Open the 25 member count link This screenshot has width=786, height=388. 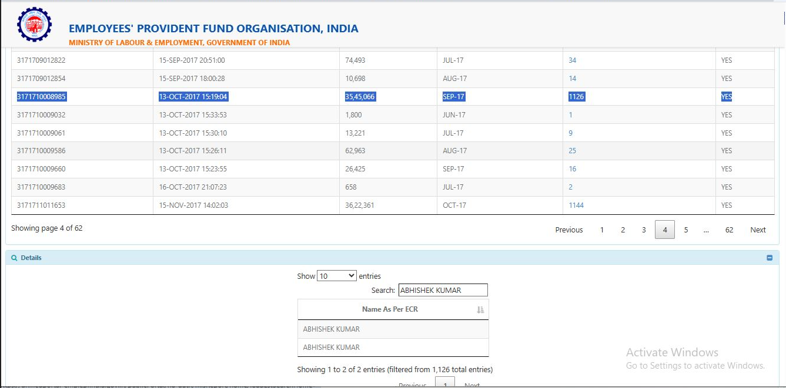pyautogui.click(x=572, y=151)
